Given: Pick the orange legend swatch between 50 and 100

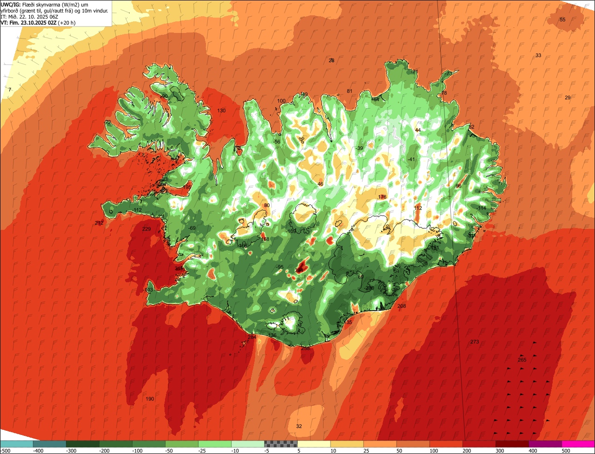Looking at the screenshot, I should click(x=413, y=444).
